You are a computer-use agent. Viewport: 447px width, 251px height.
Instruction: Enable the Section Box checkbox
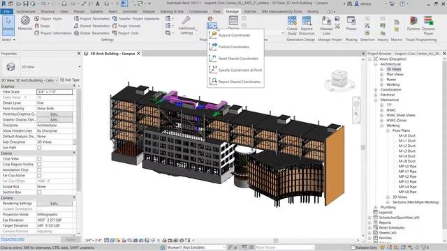tap(39, 192)
